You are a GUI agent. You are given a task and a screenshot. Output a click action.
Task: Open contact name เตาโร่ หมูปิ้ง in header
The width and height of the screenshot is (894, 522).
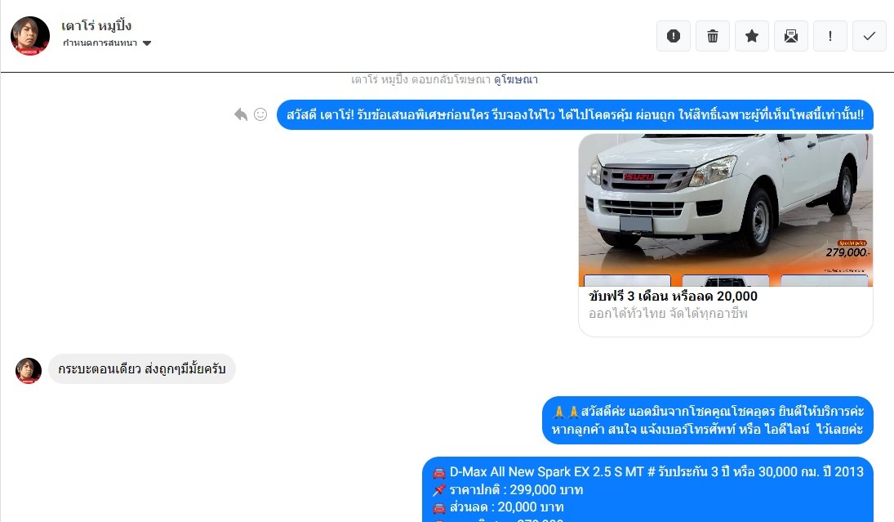click(96, 25)
